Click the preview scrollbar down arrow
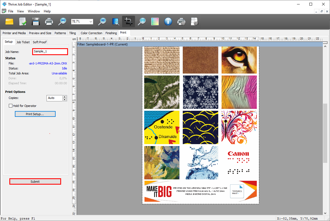330x221 pixels. [325, 213]
